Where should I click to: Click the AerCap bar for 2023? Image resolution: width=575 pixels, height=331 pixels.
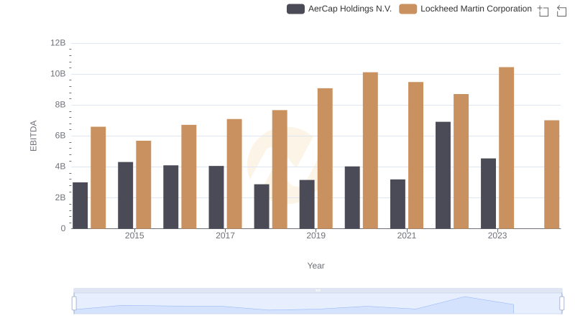[x=489, y=194]
